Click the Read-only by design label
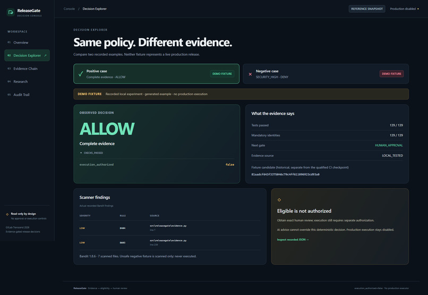428x295 pixels. [23, 214]
